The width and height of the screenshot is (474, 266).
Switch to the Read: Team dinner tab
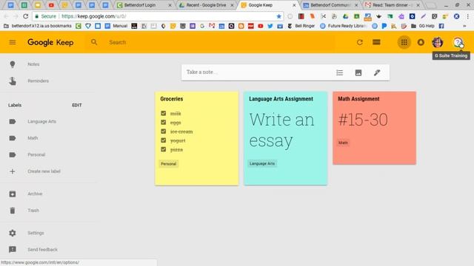(393, 5)
